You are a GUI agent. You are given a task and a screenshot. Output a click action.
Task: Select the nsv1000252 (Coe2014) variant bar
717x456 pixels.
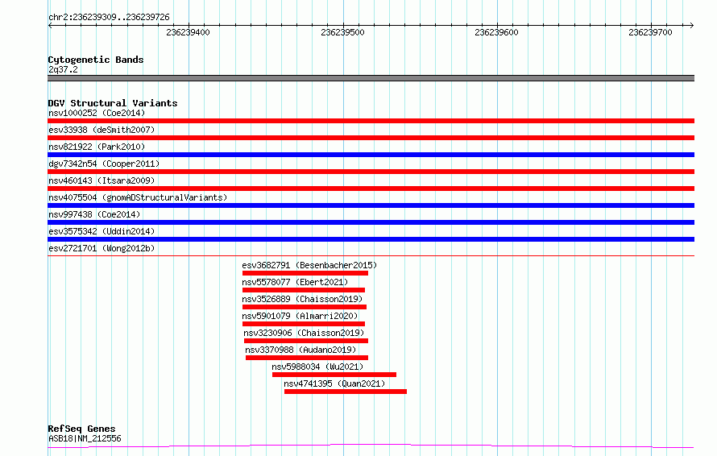coord(371,121)
